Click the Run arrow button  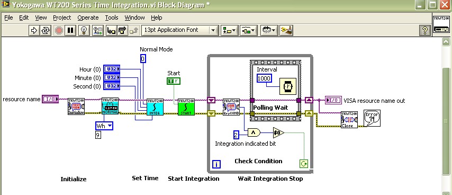click(x=34, y=30)
